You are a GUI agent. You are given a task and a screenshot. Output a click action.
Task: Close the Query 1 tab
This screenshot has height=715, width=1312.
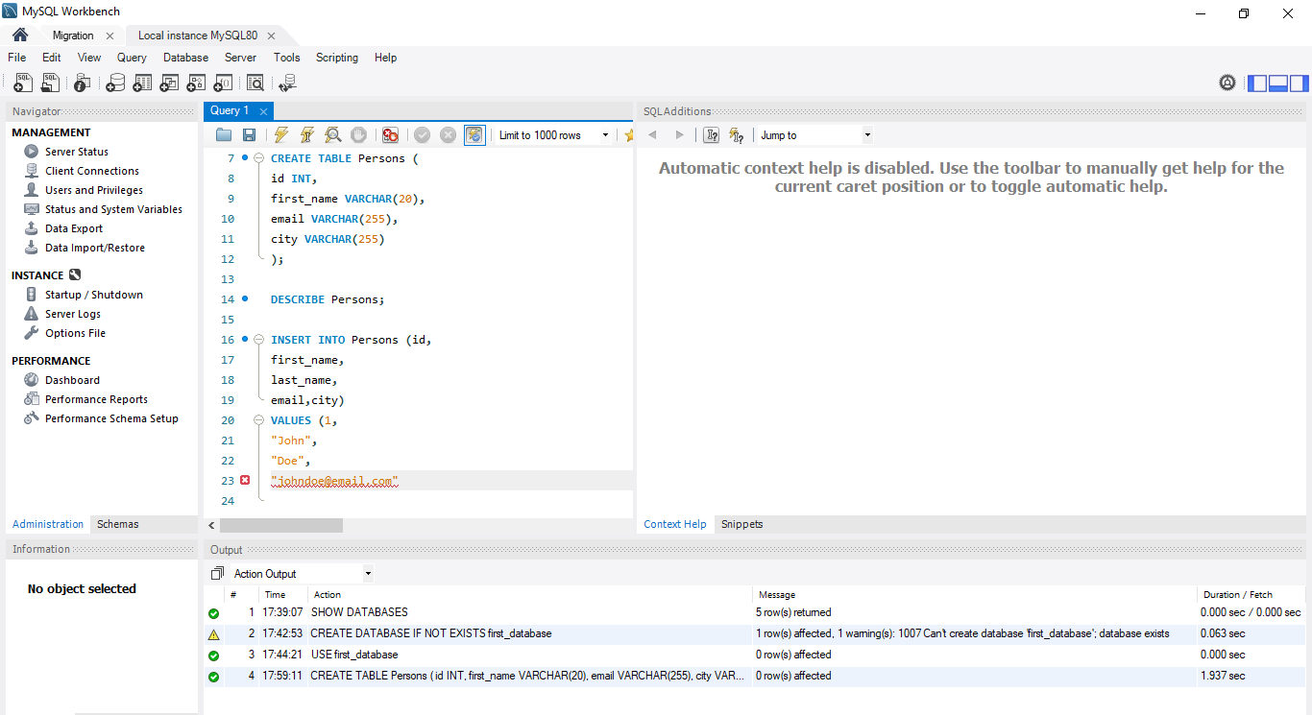point(263,111)
